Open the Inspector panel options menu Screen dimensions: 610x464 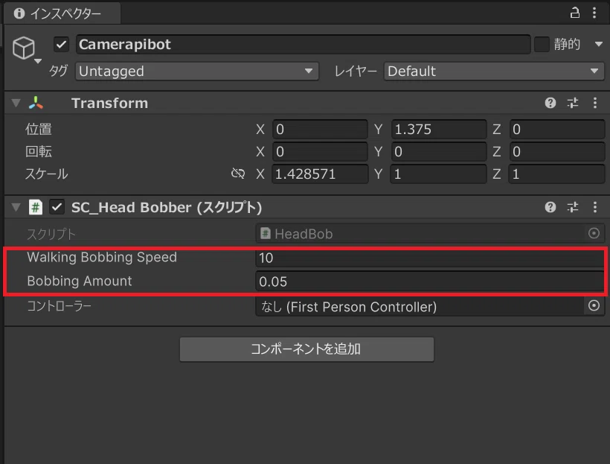pyautogui.click(x=594, y=13)
